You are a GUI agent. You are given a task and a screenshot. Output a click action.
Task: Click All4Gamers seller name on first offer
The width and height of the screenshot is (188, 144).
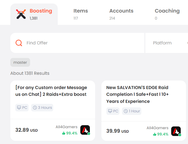[x=67, y=127]
